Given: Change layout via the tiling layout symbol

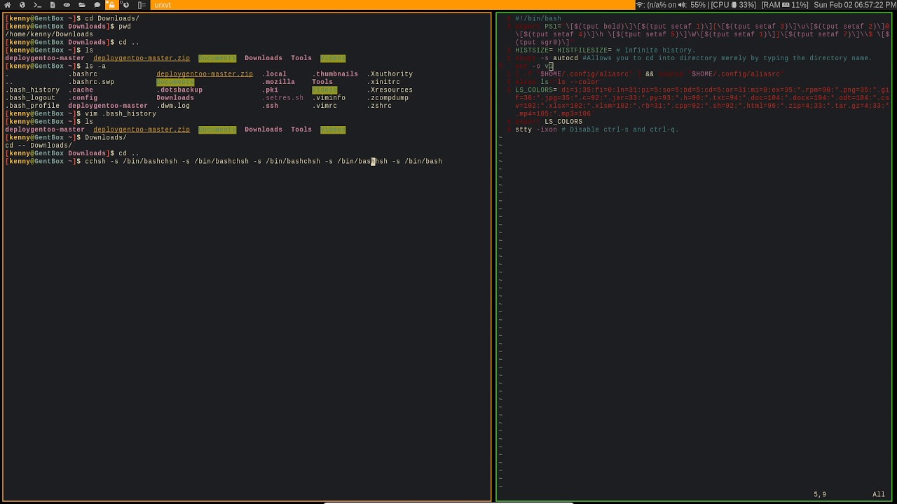Looking at the screenshot, I should 142,5.
